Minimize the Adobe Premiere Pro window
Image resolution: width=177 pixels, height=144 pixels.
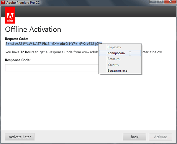click(153, 2)
